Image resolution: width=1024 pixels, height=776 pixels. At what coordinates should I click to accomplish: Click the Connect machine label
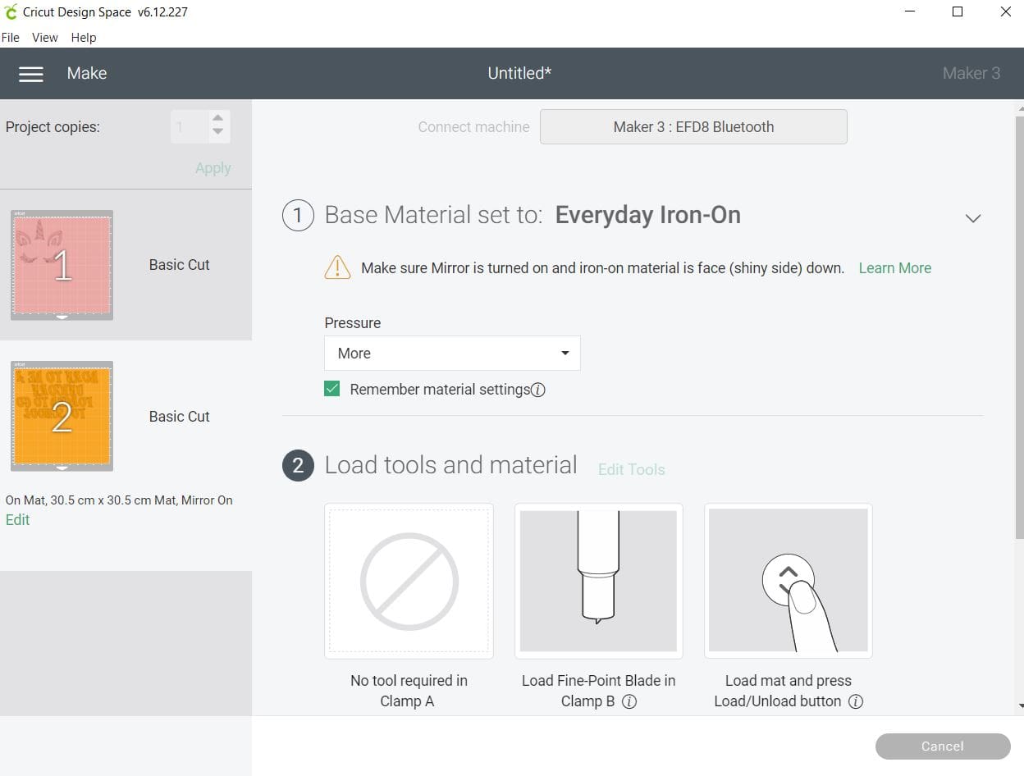[x=473, y=127]
